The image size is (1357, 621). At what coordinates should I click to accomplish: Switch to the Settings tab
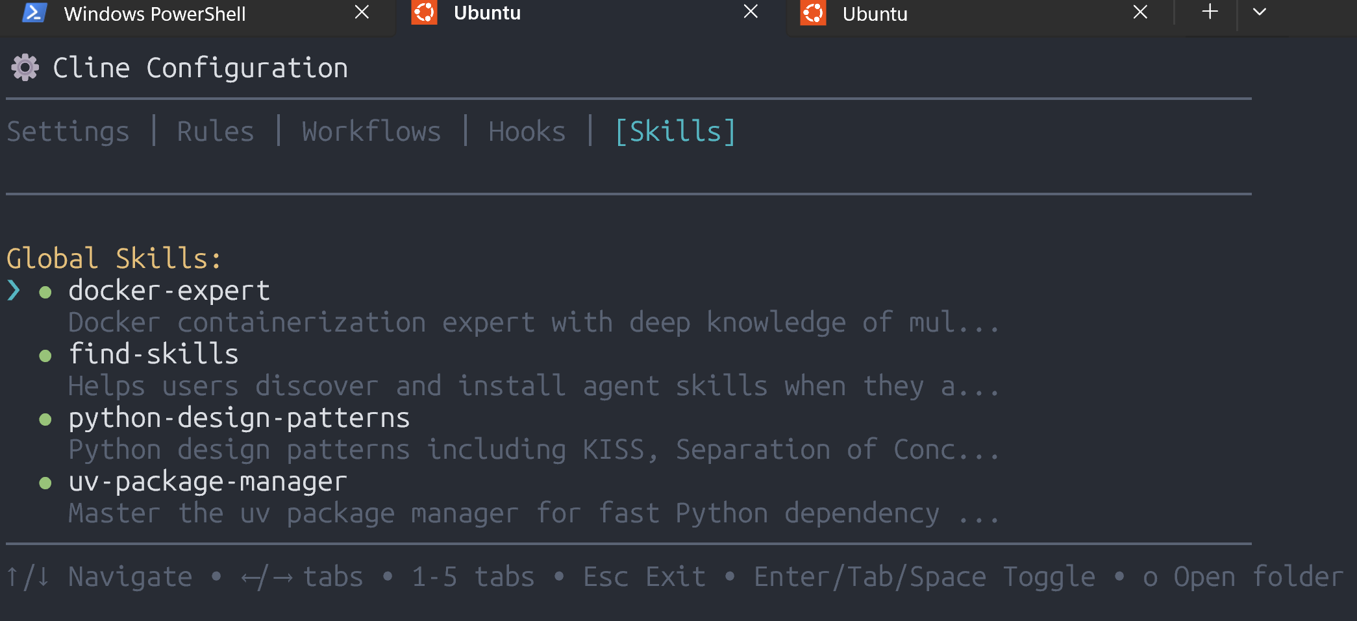coord(68,132)
